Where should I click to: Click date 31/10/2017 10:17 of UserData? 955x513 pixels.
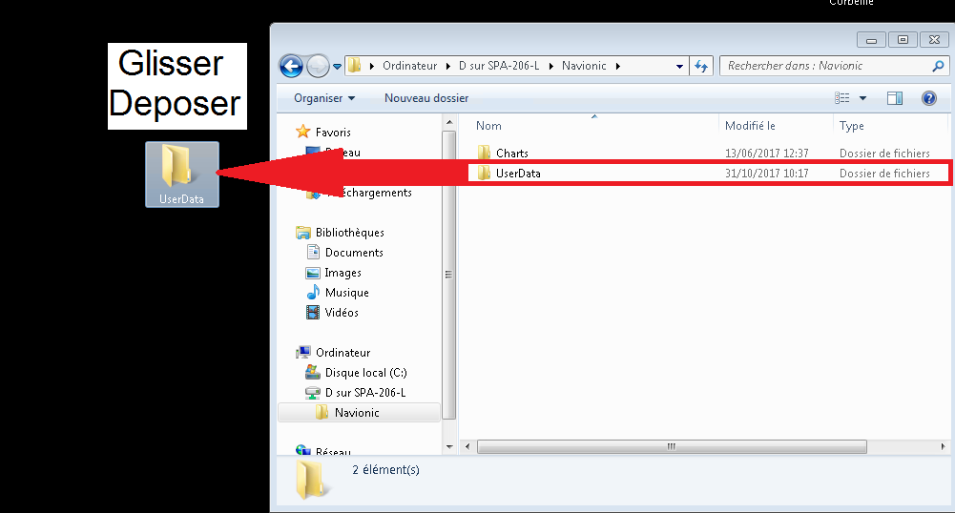[x=766, y=174]
